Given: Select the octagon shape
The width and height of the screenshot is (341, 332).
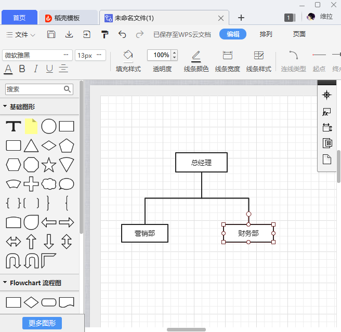Looking at the screenshot, I should point(31,165).
